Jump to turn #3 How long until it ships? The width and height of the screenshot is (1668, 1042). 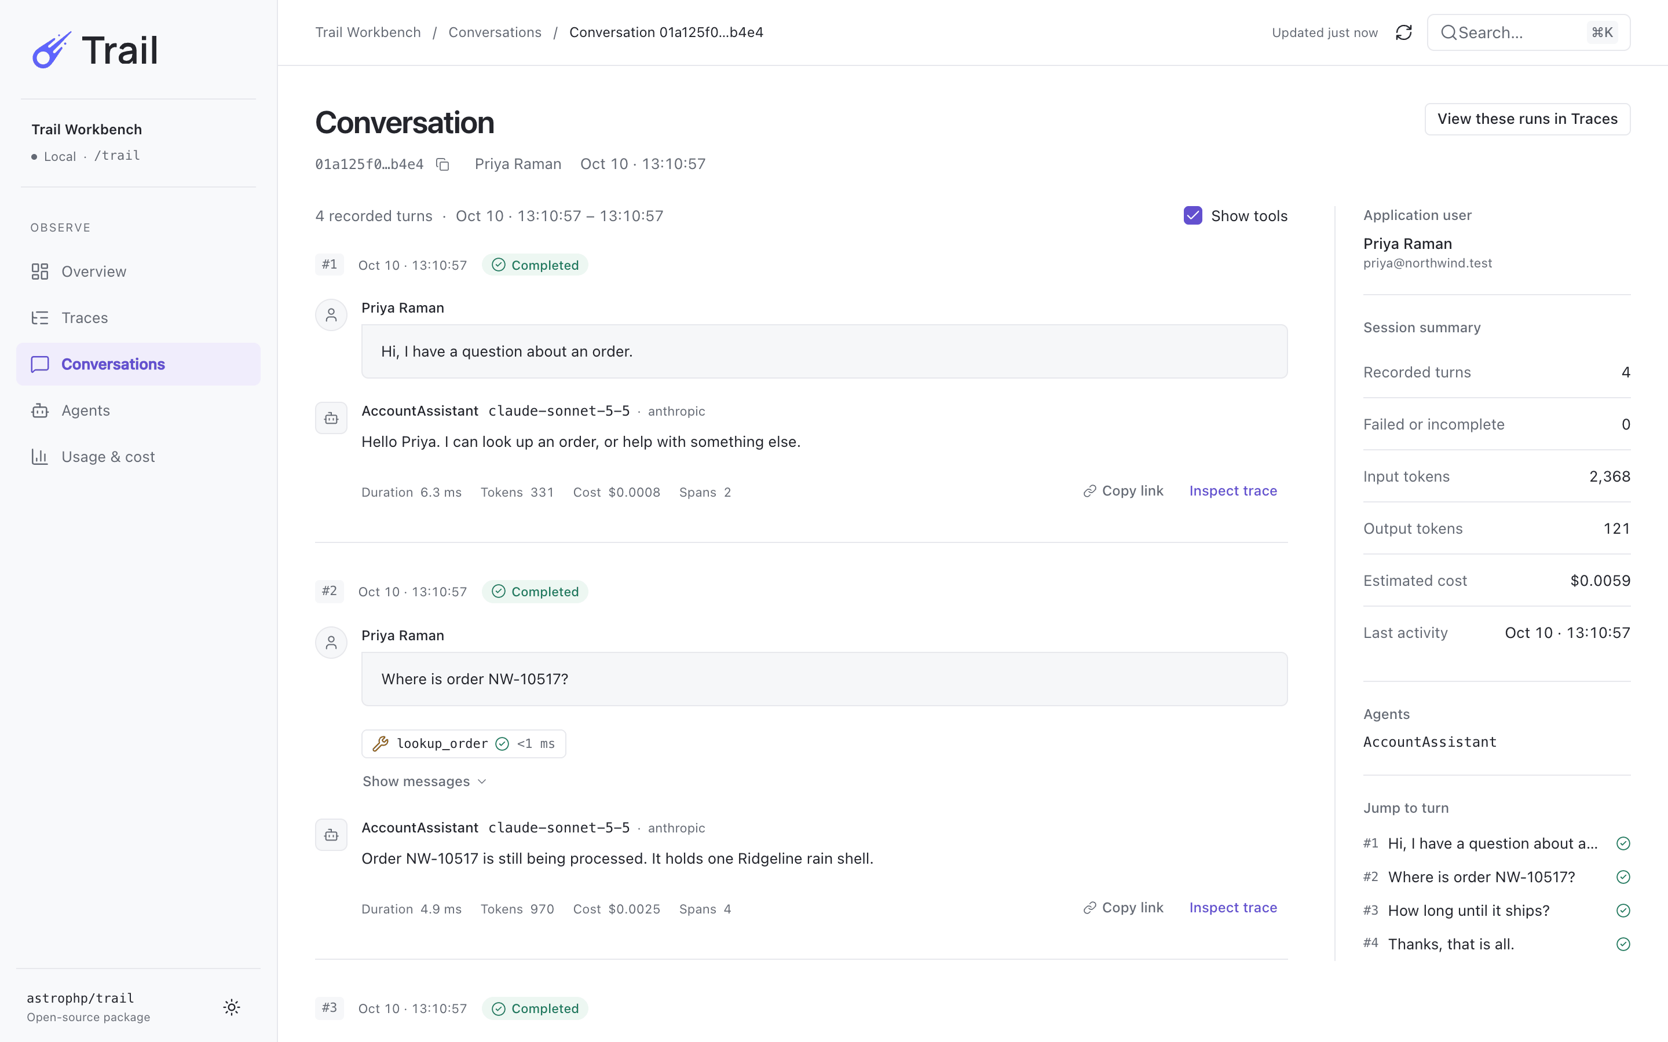[x=1497, y=911]
